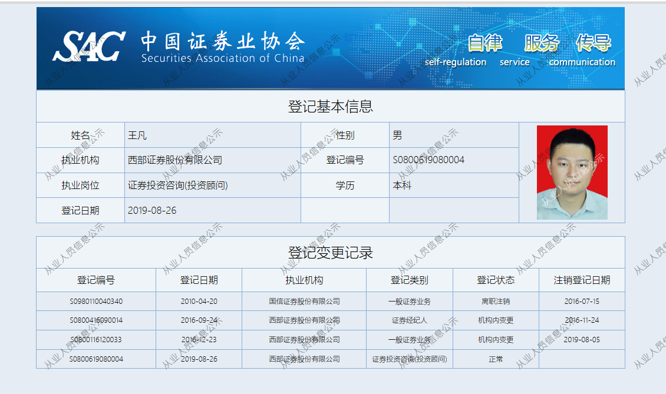Click the 正常 status in last row

click(496, 359)
